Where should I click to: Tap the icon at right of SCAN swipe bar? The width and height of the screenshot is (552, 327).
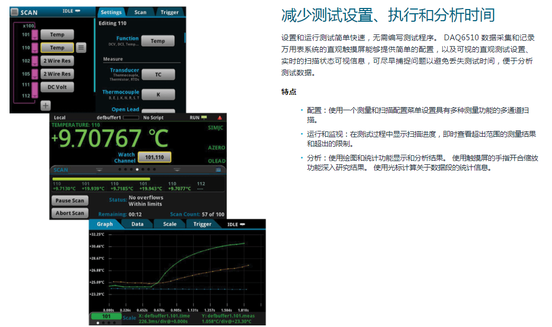(x=218, y=170)
